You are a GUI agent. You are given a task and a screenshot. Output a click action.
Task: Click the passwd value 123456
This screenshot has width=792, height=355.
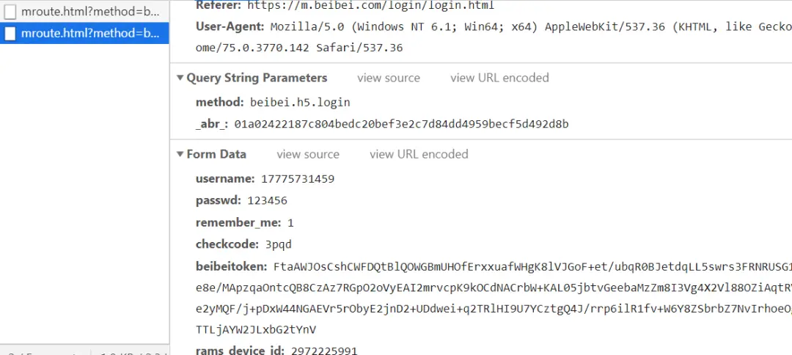click(x=267, y=200)
